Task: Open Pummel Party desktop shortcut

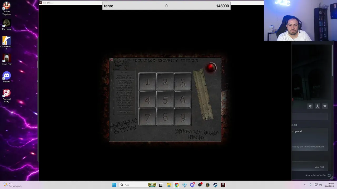Action: coord(7,96)
